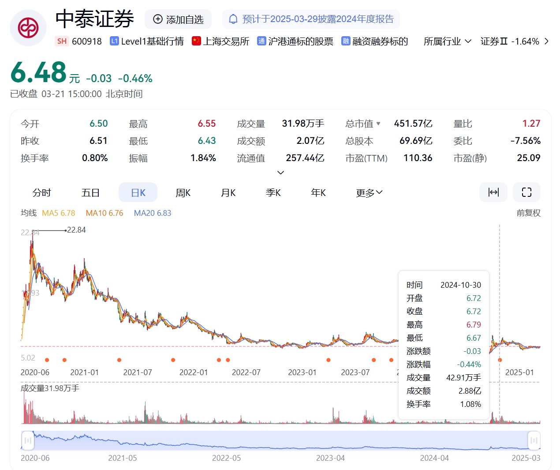Click the Zhongtai Securities company logo

tap(28, 27)
